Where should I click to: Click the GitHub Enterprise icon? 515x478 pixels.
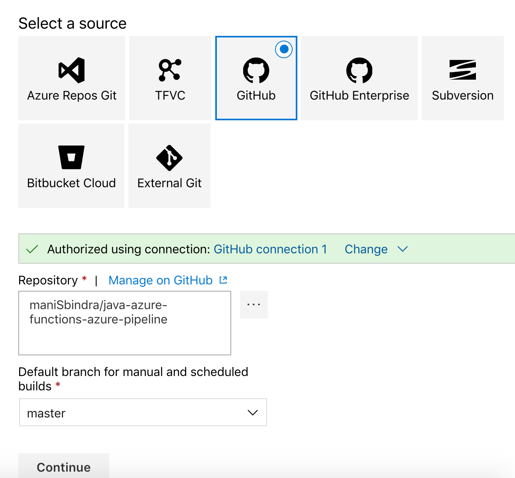(359, 70)
